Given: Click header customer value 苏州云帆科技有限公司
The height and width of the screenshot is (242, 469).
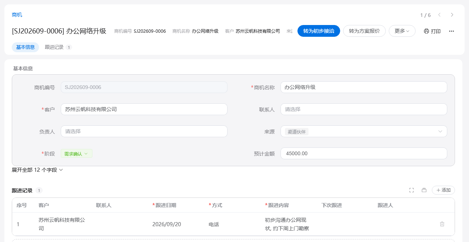Looking at the screenshot, I should coord(258,31).
